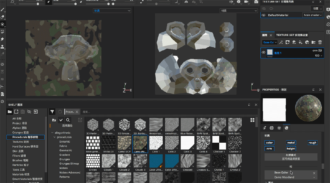Viewport: 330px width, 183px height.
Task: Click the camera screenshot icon in top bar
Action: pyautogui.click(x=256, y=2)
